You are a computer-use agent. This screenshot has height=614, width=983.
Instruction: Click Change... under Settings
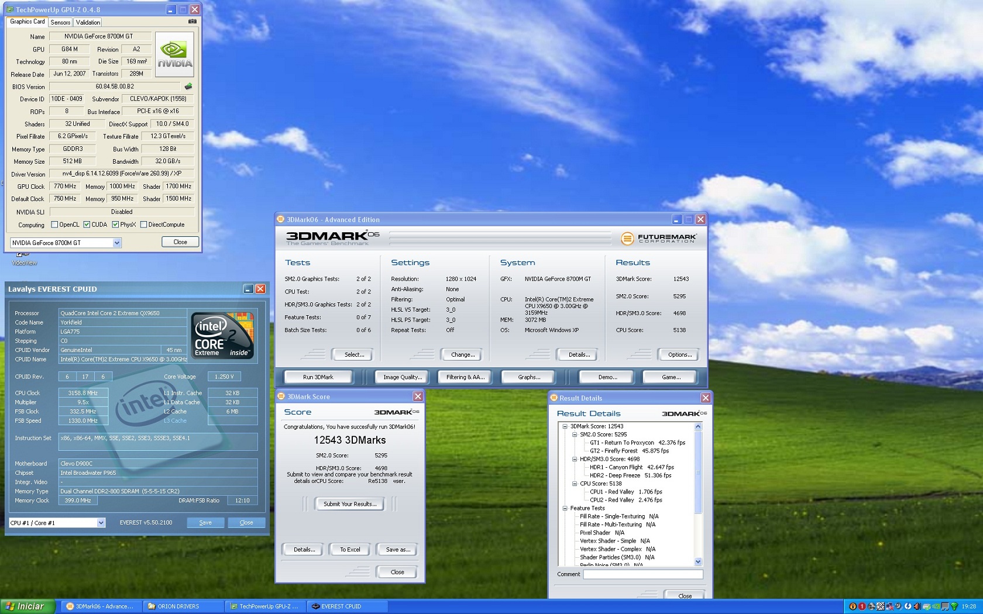click(463, 354)
